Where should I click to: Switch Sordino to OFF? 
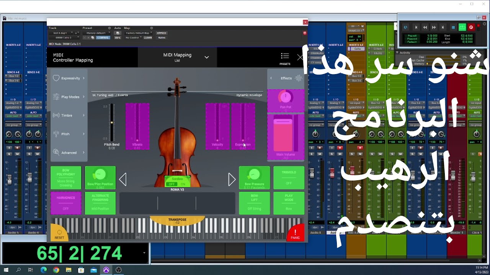[x=172, y=184]
